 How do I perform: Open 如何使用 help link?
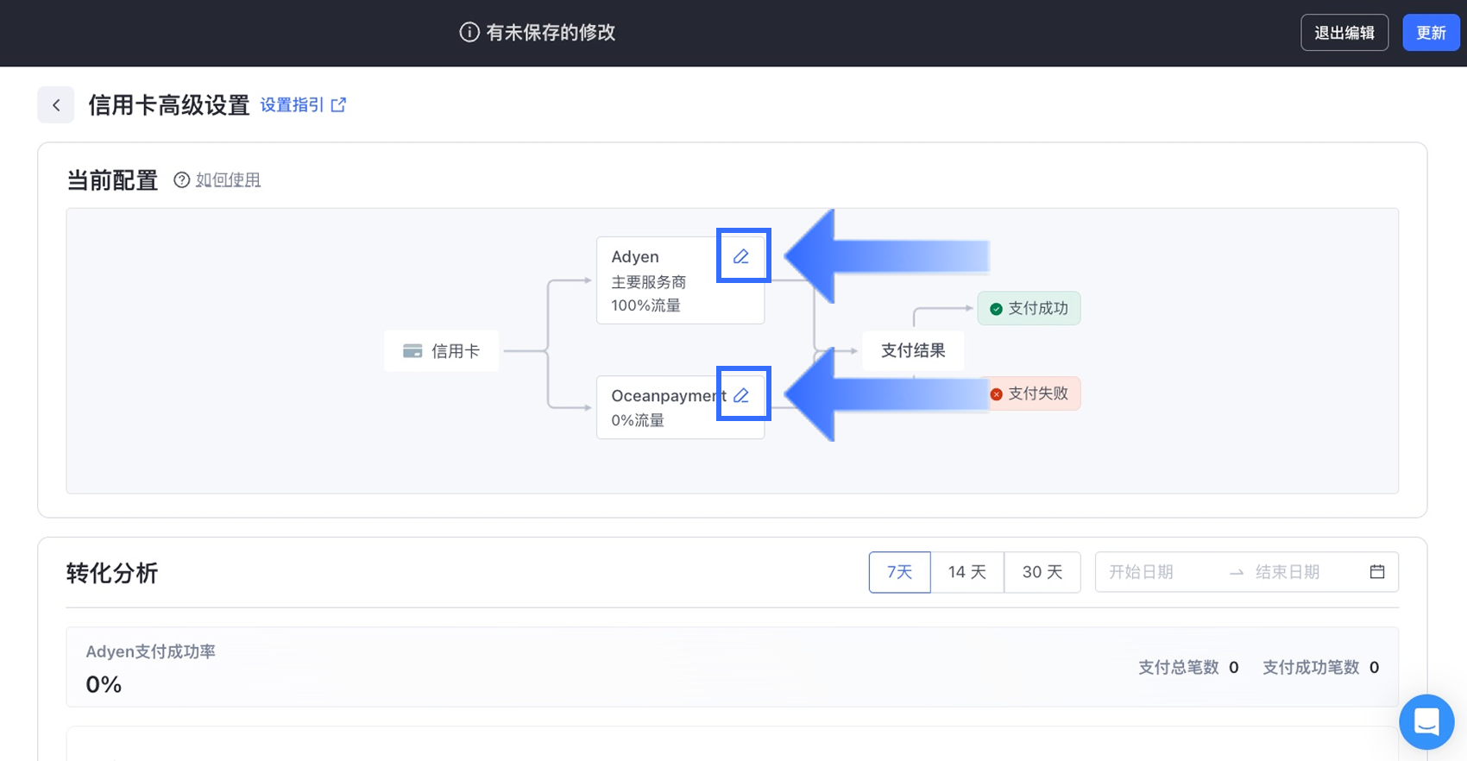click(228, 179)
